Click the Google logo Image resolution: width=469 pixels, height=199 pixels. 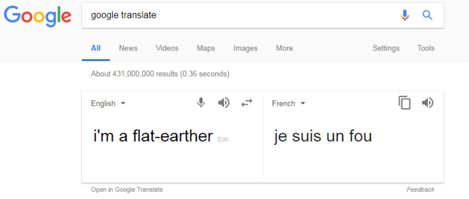(x=38, y=16)
